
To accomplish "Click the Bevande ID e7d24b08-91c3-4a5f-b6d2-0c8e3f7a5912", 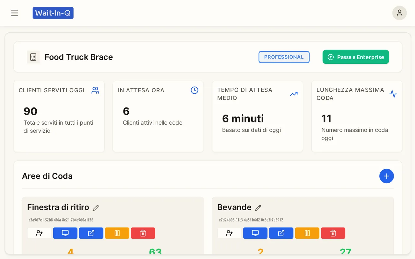I will coord(251,220).
